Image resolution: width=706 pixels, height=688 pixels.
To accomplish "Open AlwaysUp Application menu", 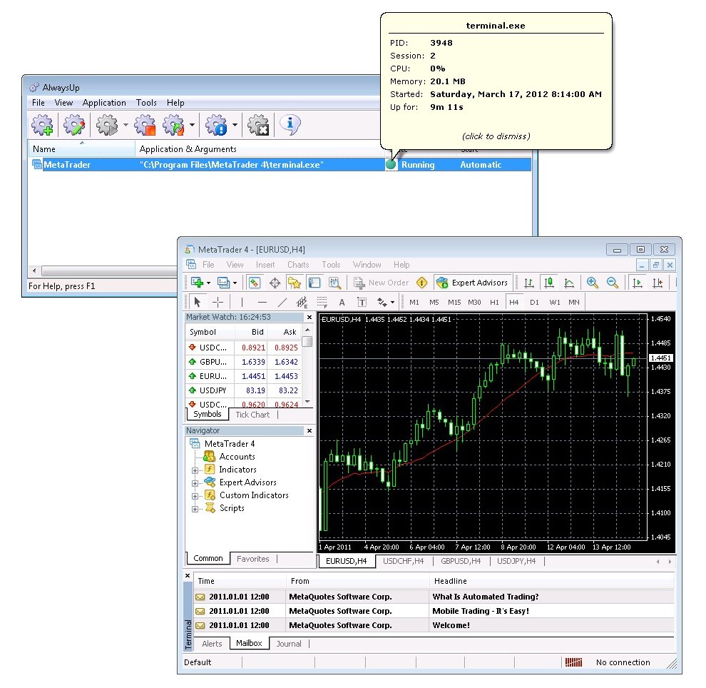I will click(x=104, y=103).
